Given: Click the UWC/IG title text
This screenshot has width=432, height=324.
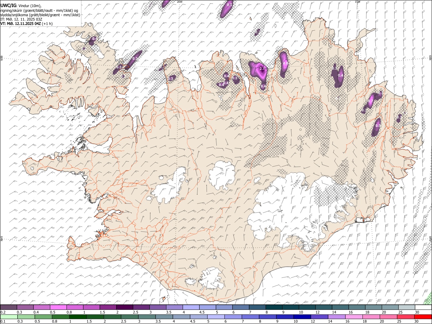Looking at the screenshot, I should 8,5.
